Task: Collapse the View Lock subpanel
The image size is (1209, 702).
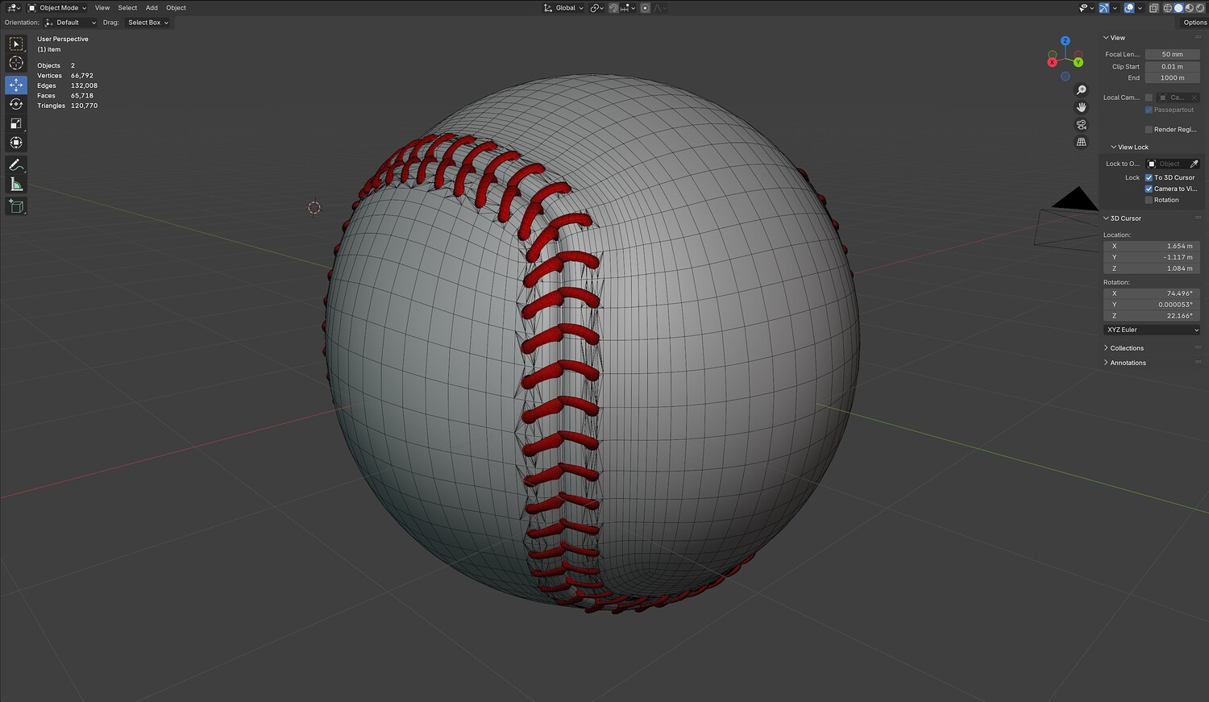Action: 1130,147
